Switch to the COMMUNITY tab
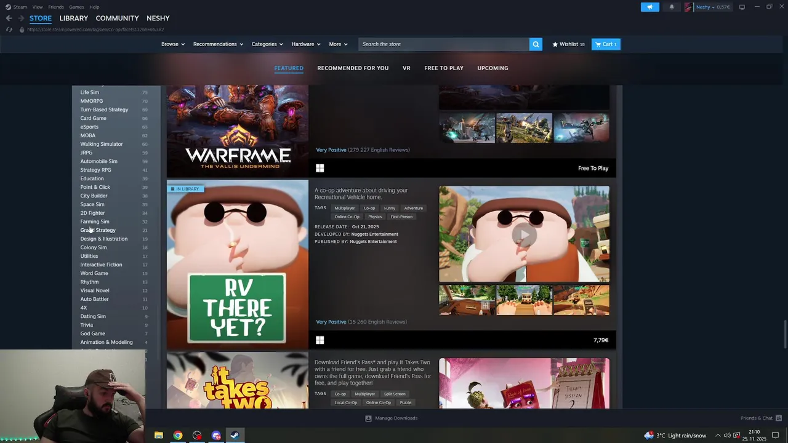The width and height of the screenshot is (788, 443). tap(117, 18)
